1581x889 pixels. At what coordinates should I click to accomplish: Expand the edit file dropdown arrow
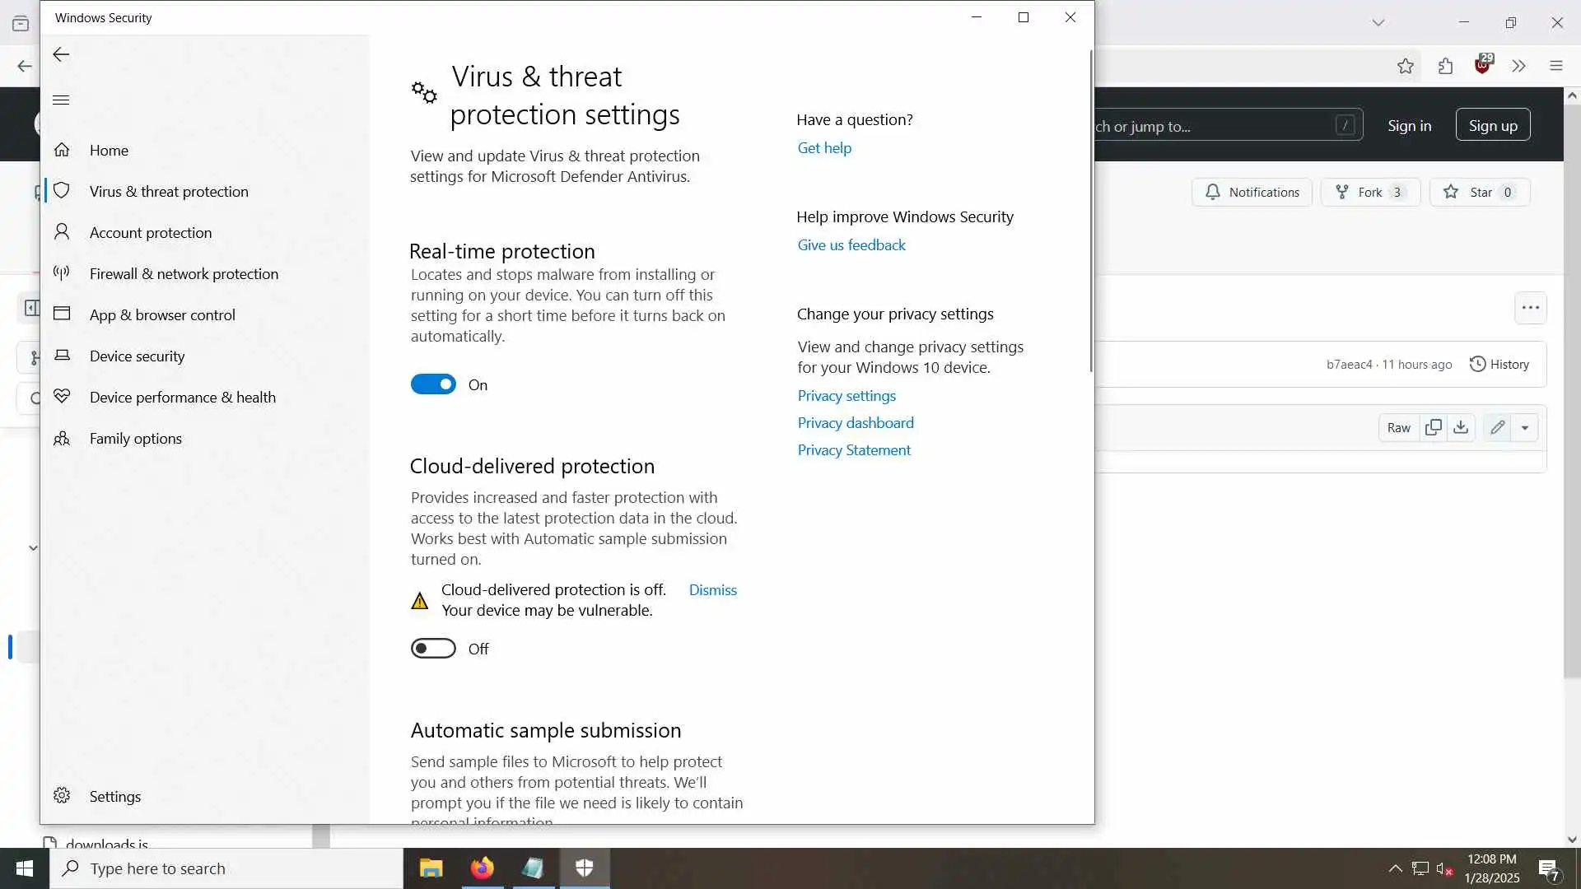click(x=1525, y=427)
